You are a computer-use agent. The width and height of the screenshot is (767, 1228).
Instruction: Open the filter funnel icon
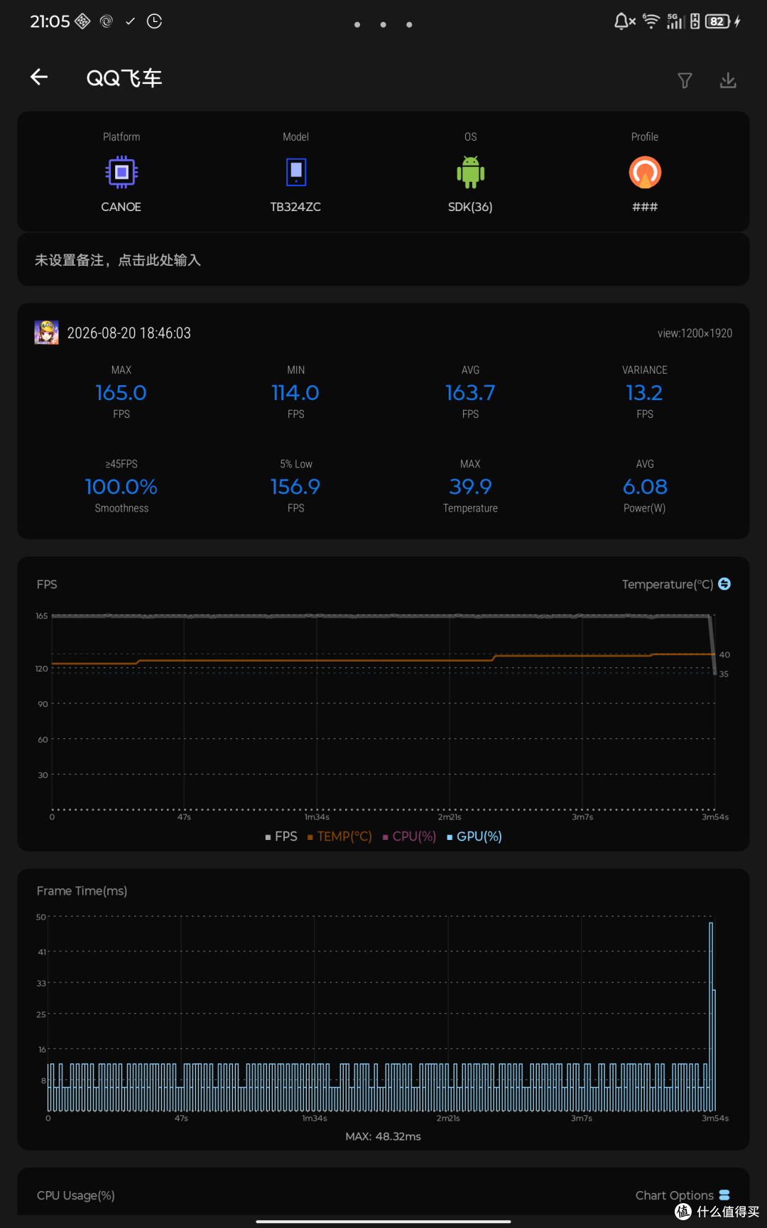click(x=685, y=80)
